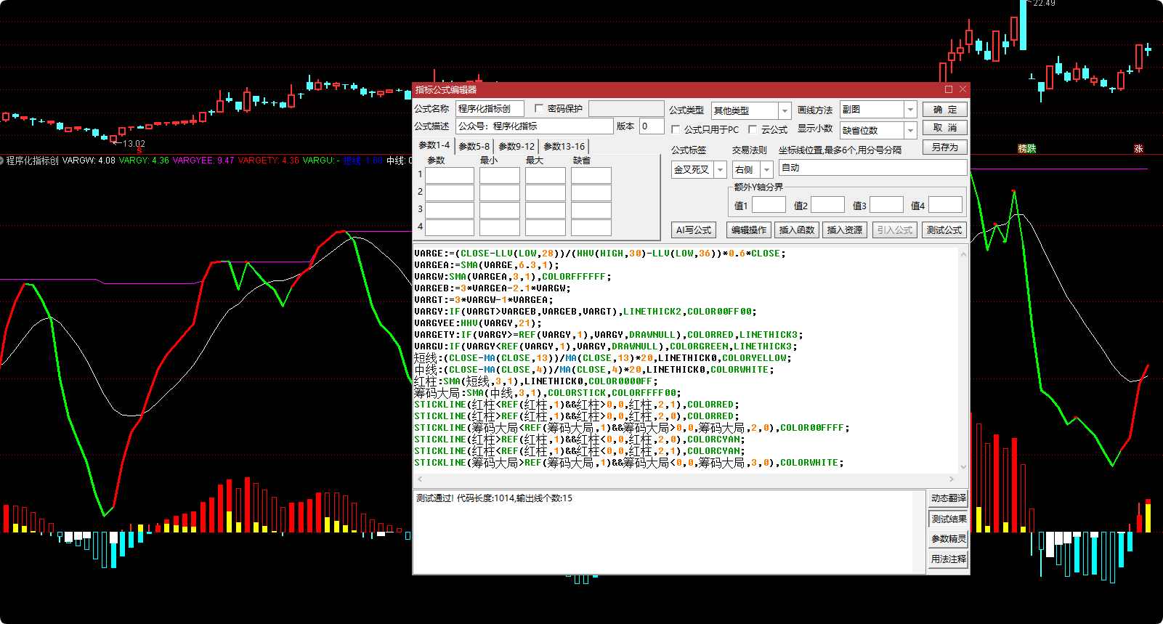
Task: Click the code editor scroll-down arrow
Action: (963, 467)
